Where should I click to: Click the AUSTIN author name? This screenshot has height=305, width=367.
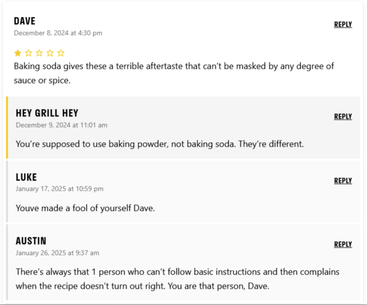point(31,241)
